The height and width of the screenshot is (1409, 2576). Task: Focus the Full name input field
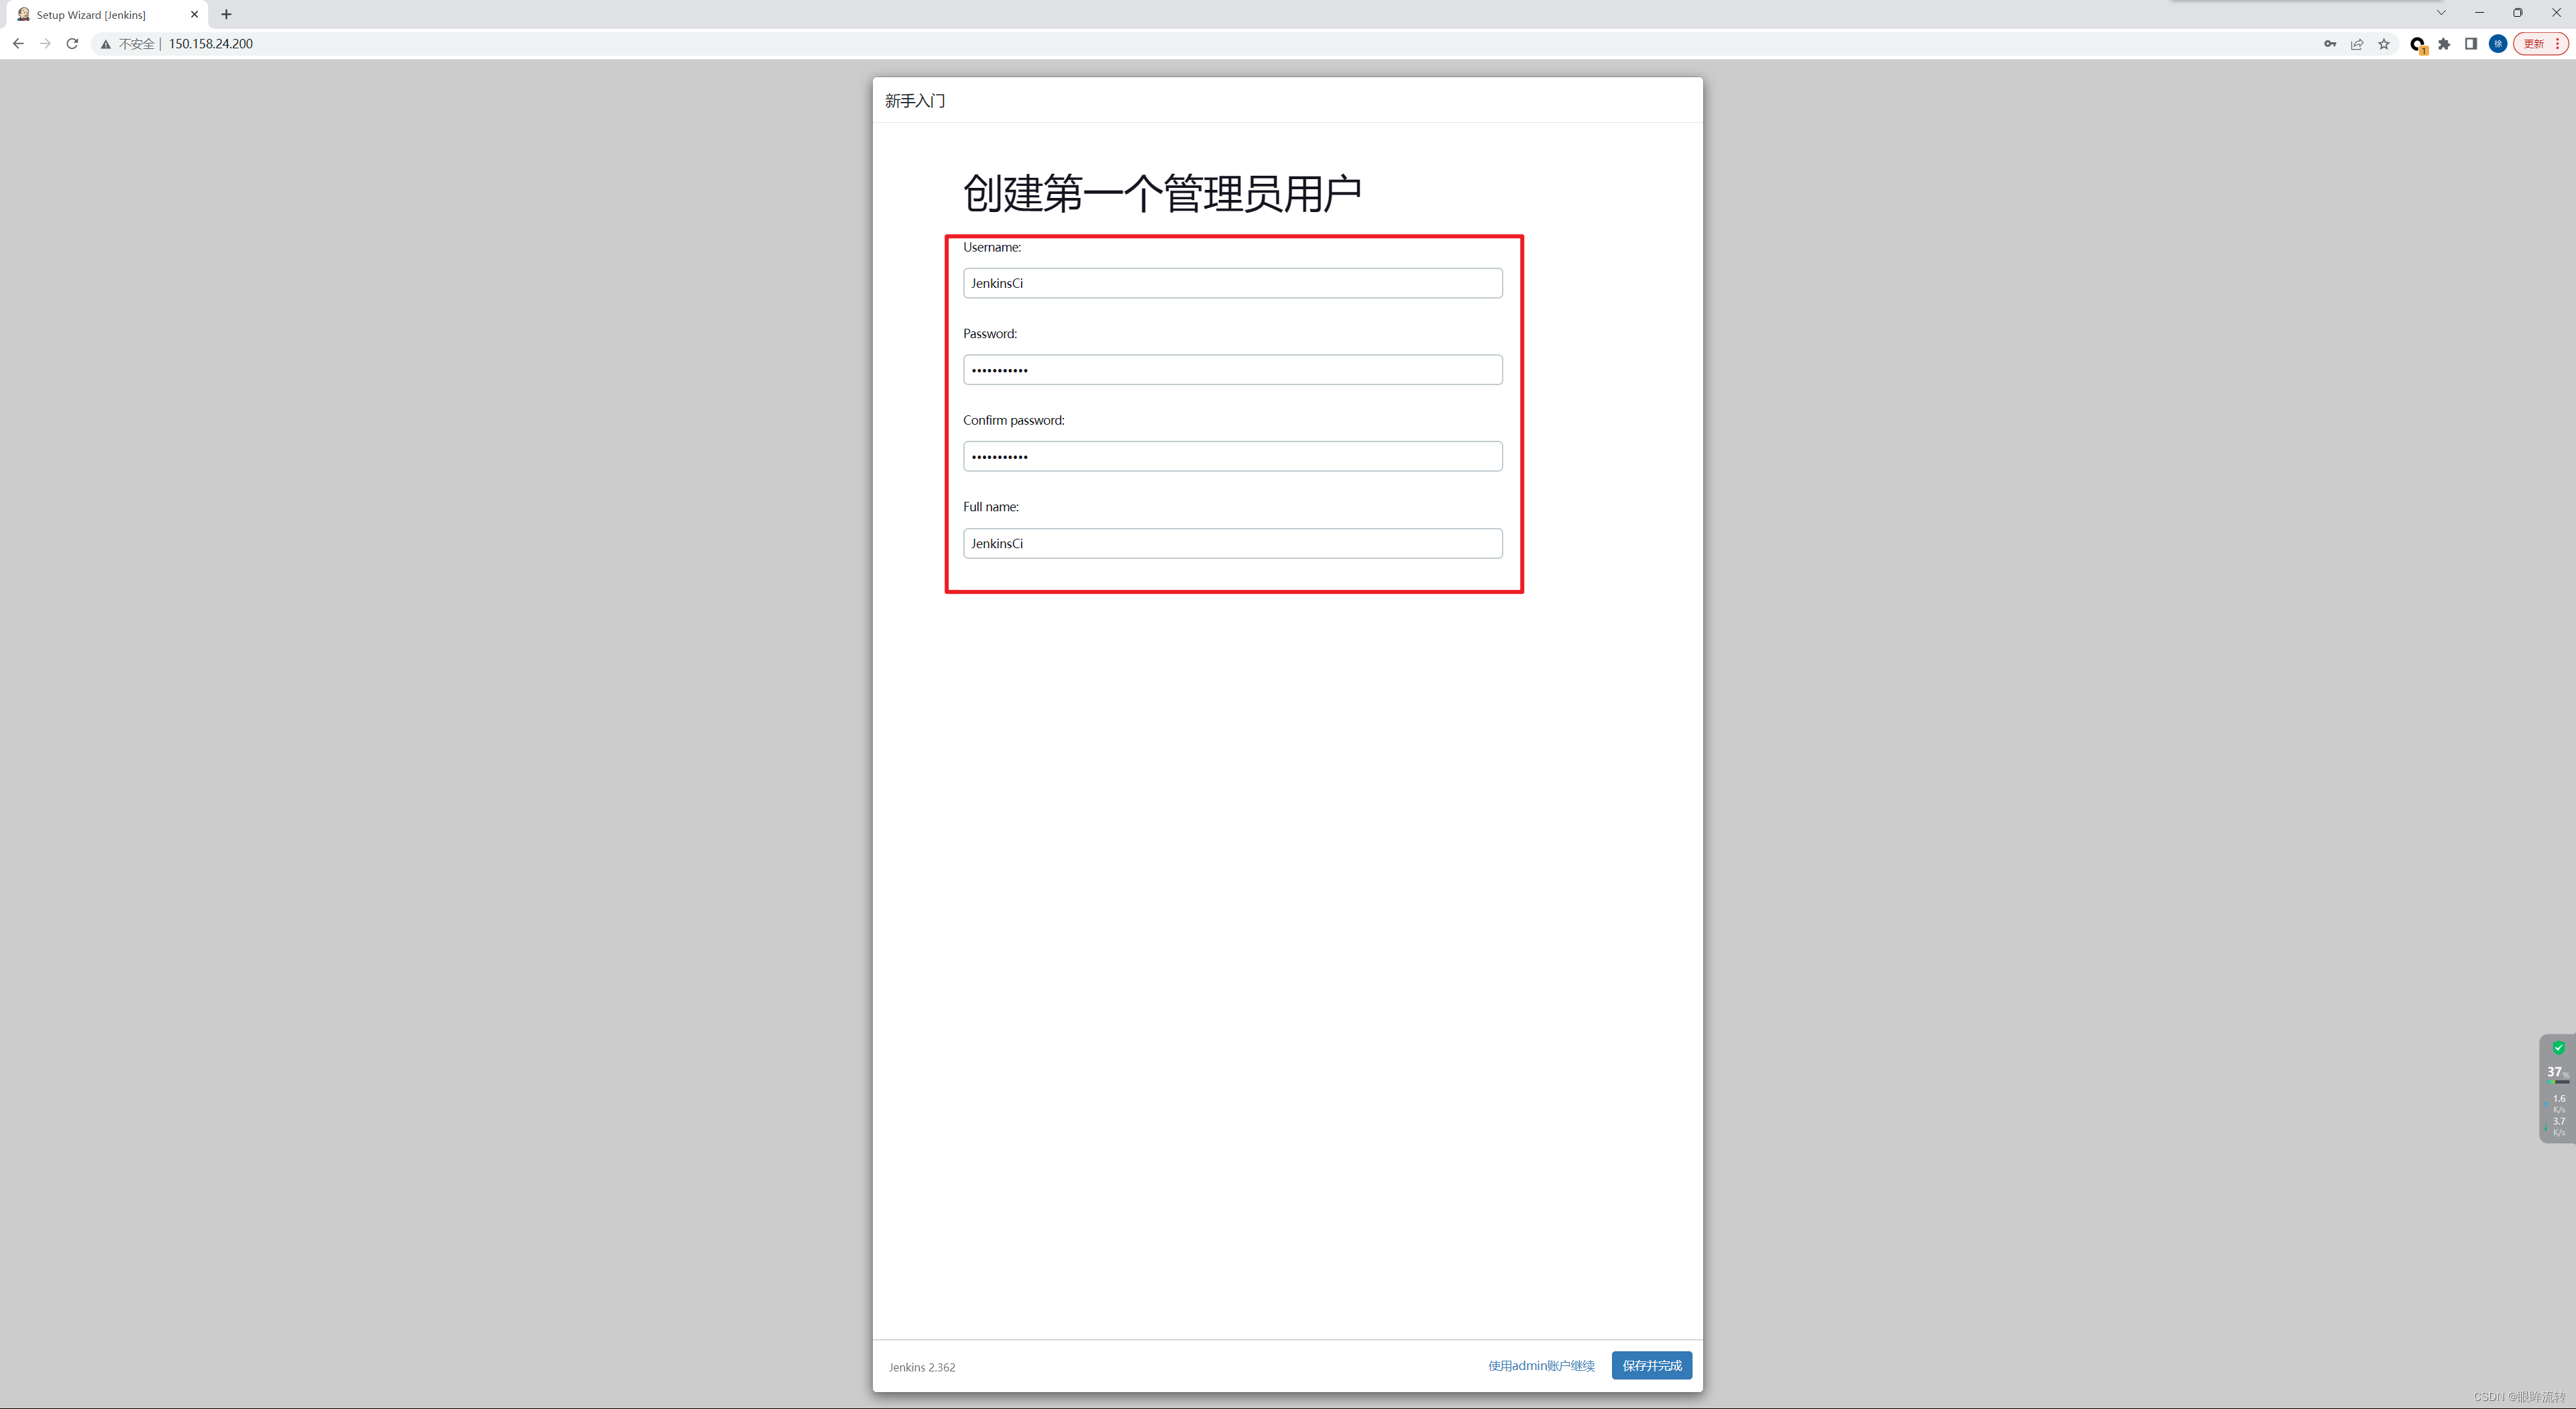tap(1232, 543)
